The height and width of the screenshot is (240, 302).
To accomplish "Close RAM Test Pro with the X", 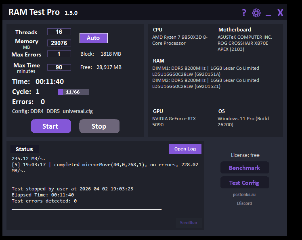I will [280, 13].
